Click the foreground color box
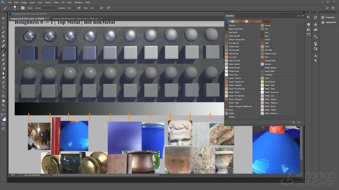The width and height of the screenshot is (339, 190). click(3, 117)
